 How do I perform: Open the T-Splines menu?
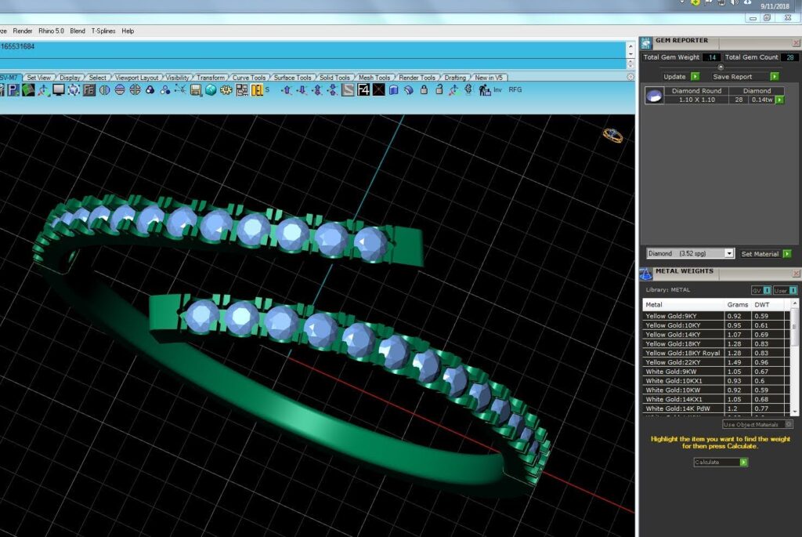103,31
